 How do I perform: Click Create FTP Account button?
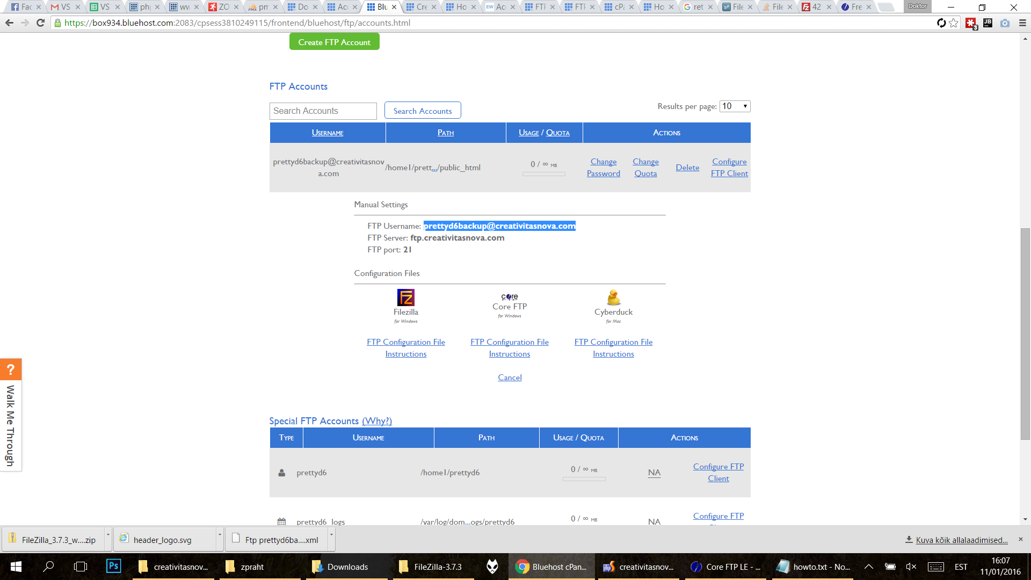(x=334, y=42)
